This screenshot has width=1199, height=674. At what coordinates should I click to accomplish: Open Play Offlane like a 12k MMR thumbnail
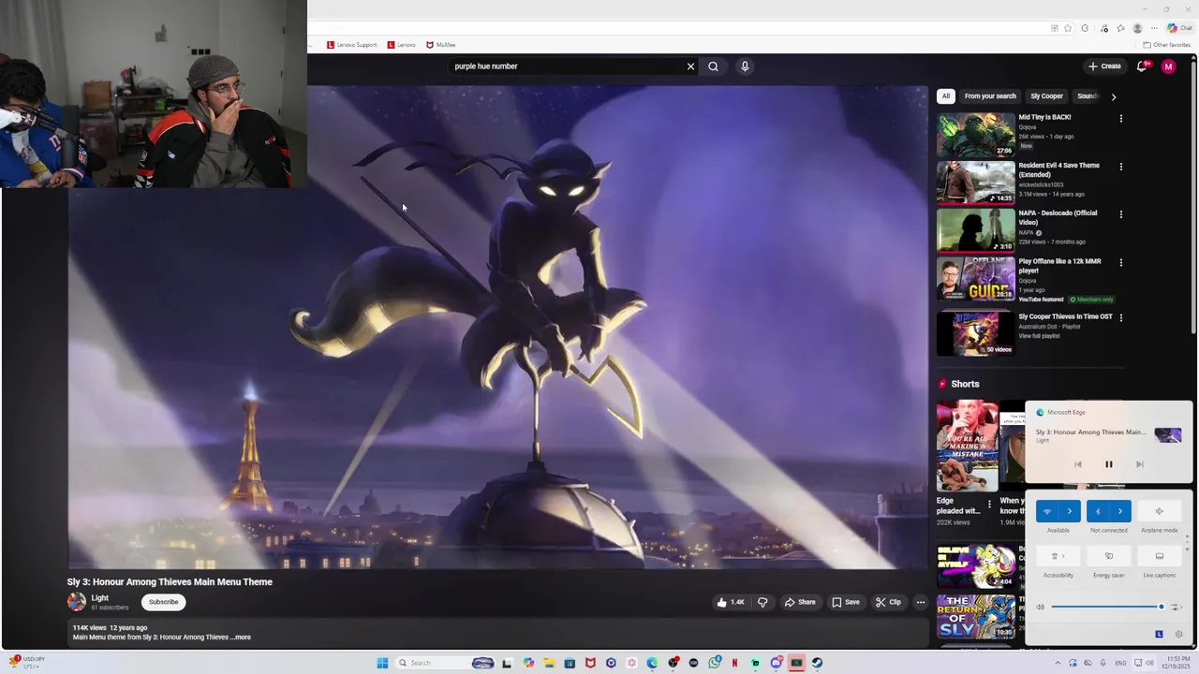(x=975, y=278)
